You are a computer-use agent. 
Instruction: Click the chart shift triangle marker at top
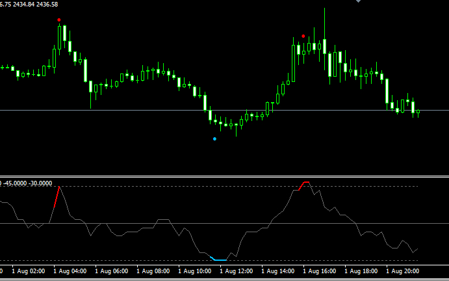point(358,1)
